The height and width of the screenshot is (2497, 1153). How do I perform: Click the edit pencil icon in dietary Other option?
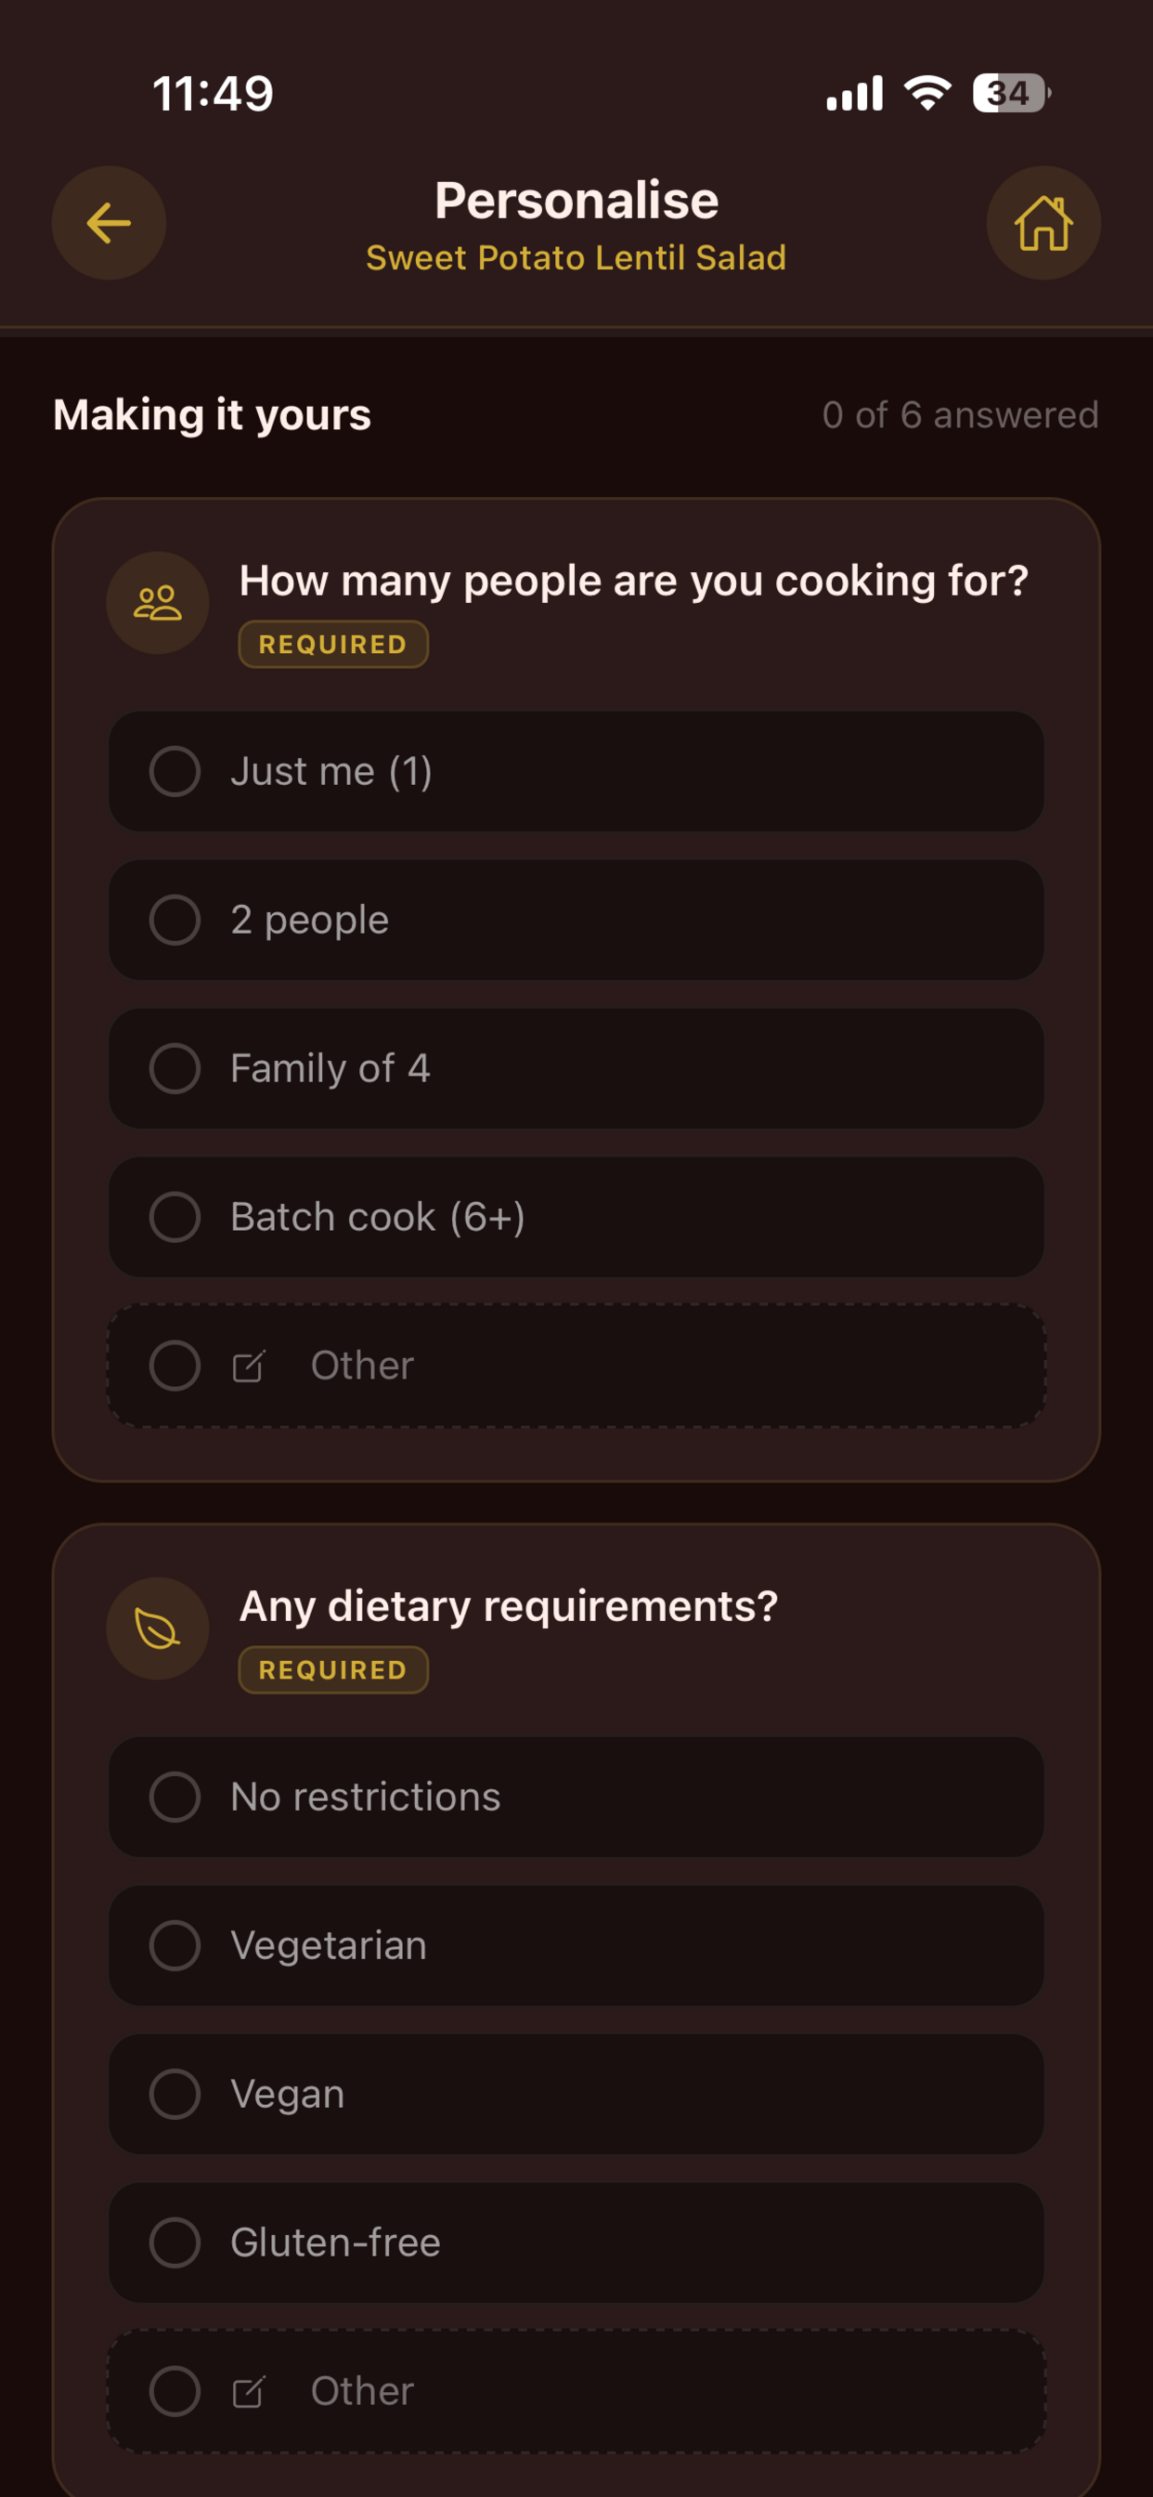point(248,2391)
